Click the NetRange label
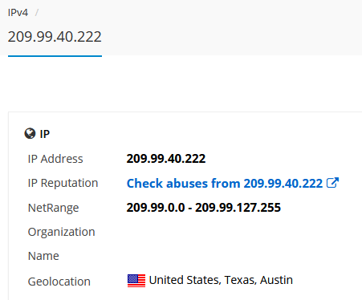Screen dimensions: 362x300 pos(53,208)
